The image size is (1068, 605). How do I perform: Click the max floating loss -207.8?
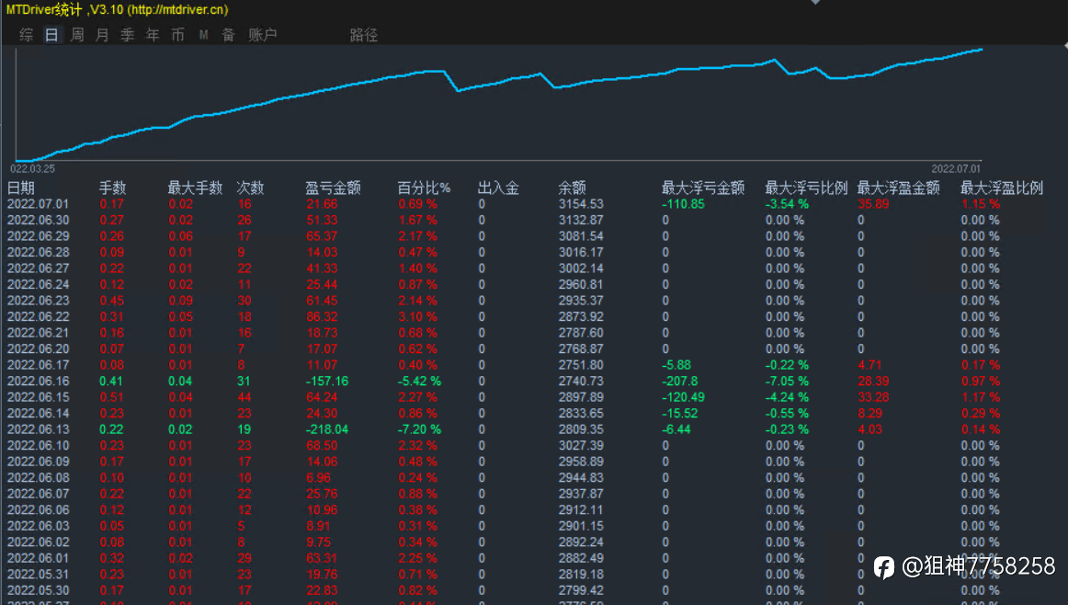coord(680,381)
